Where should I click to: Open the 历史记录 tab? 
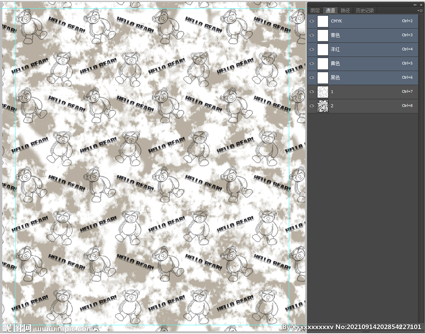[364, 10]
